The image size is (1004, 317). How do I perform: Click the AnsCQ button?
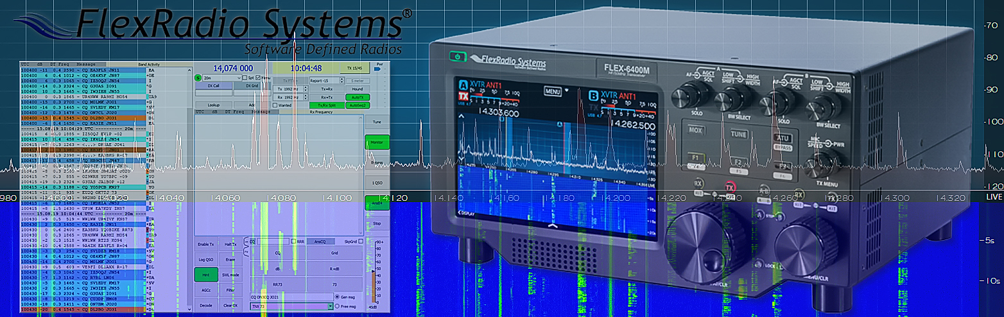click(x=320, y=241)
